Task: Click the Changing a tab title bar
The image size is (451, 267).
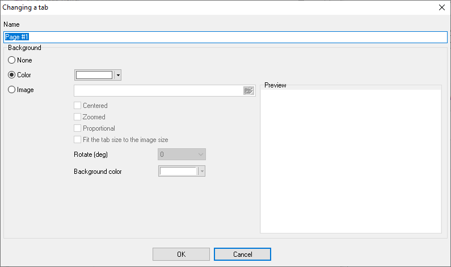Action: [x=218, y=7]
